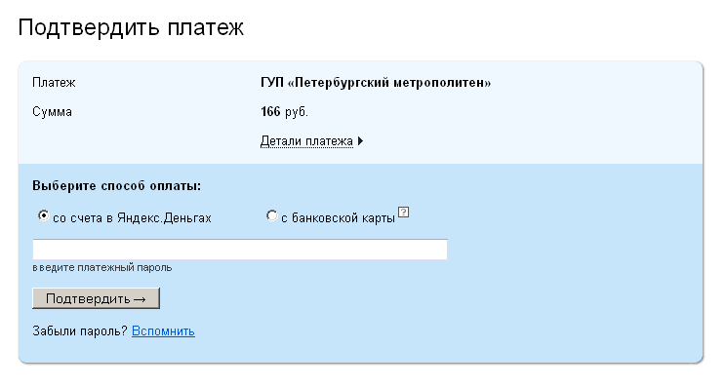Open the Детали платежа link

[306, 141]
